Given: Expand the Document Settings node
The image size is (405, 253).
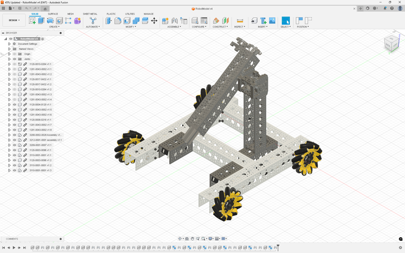Looking at the screenshot, I should click(x=9, y=44).
